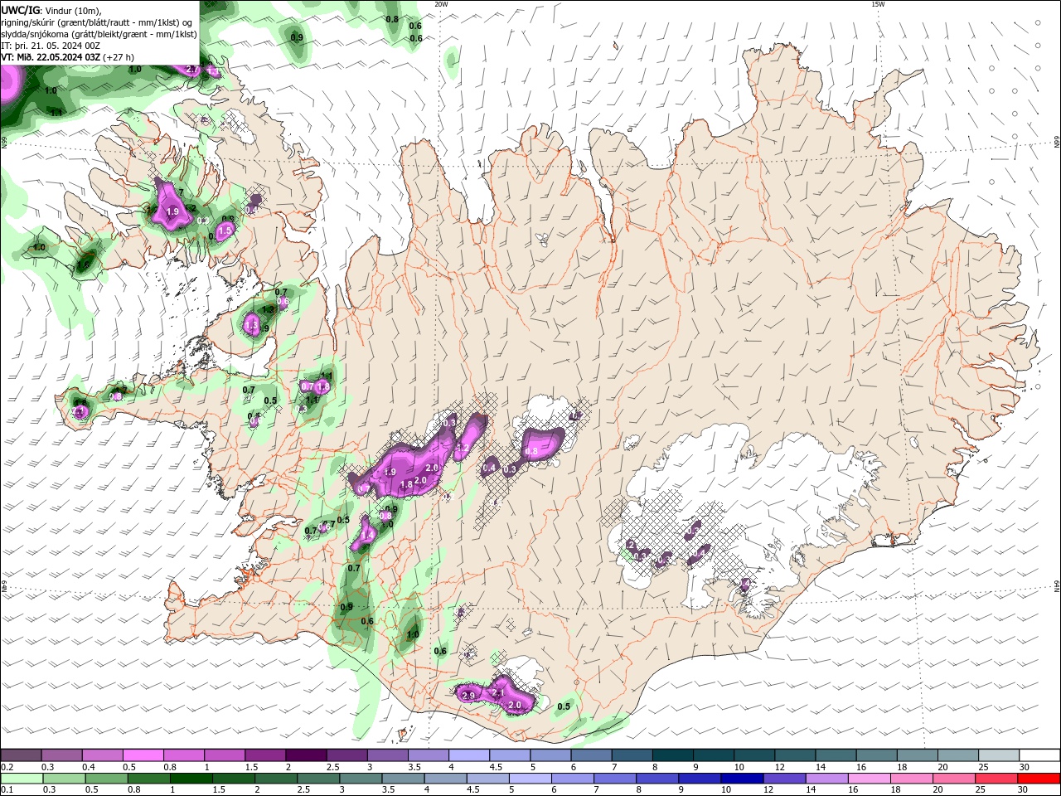Click the lower legend swatch between 7 and 8

point(614,779)
